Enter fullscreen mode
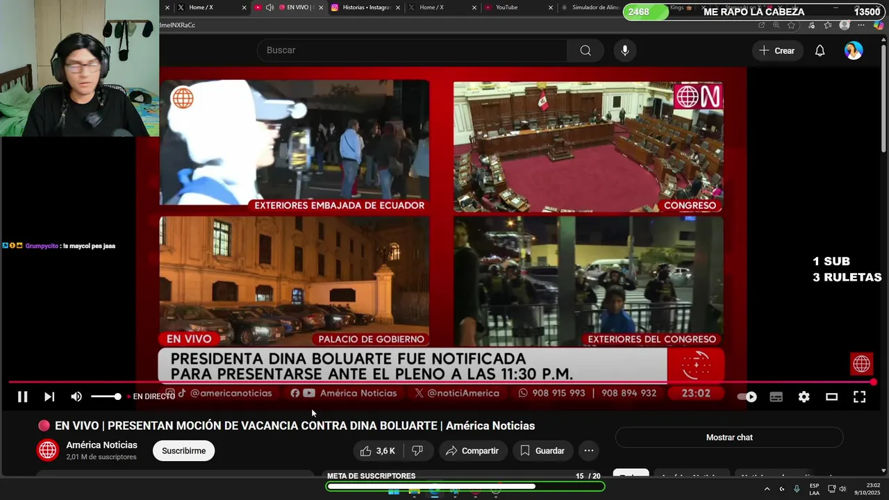889x500 pixels. click(x=859, y=397)
